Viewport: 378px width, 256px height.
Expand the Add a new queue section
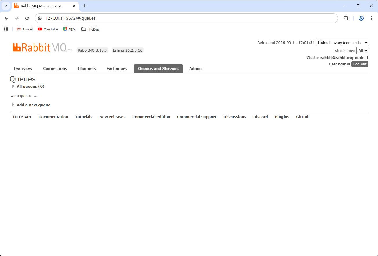34,105
